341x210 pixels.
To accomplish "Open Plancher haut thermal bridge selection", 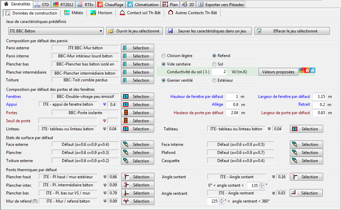I will click(137, 177).
